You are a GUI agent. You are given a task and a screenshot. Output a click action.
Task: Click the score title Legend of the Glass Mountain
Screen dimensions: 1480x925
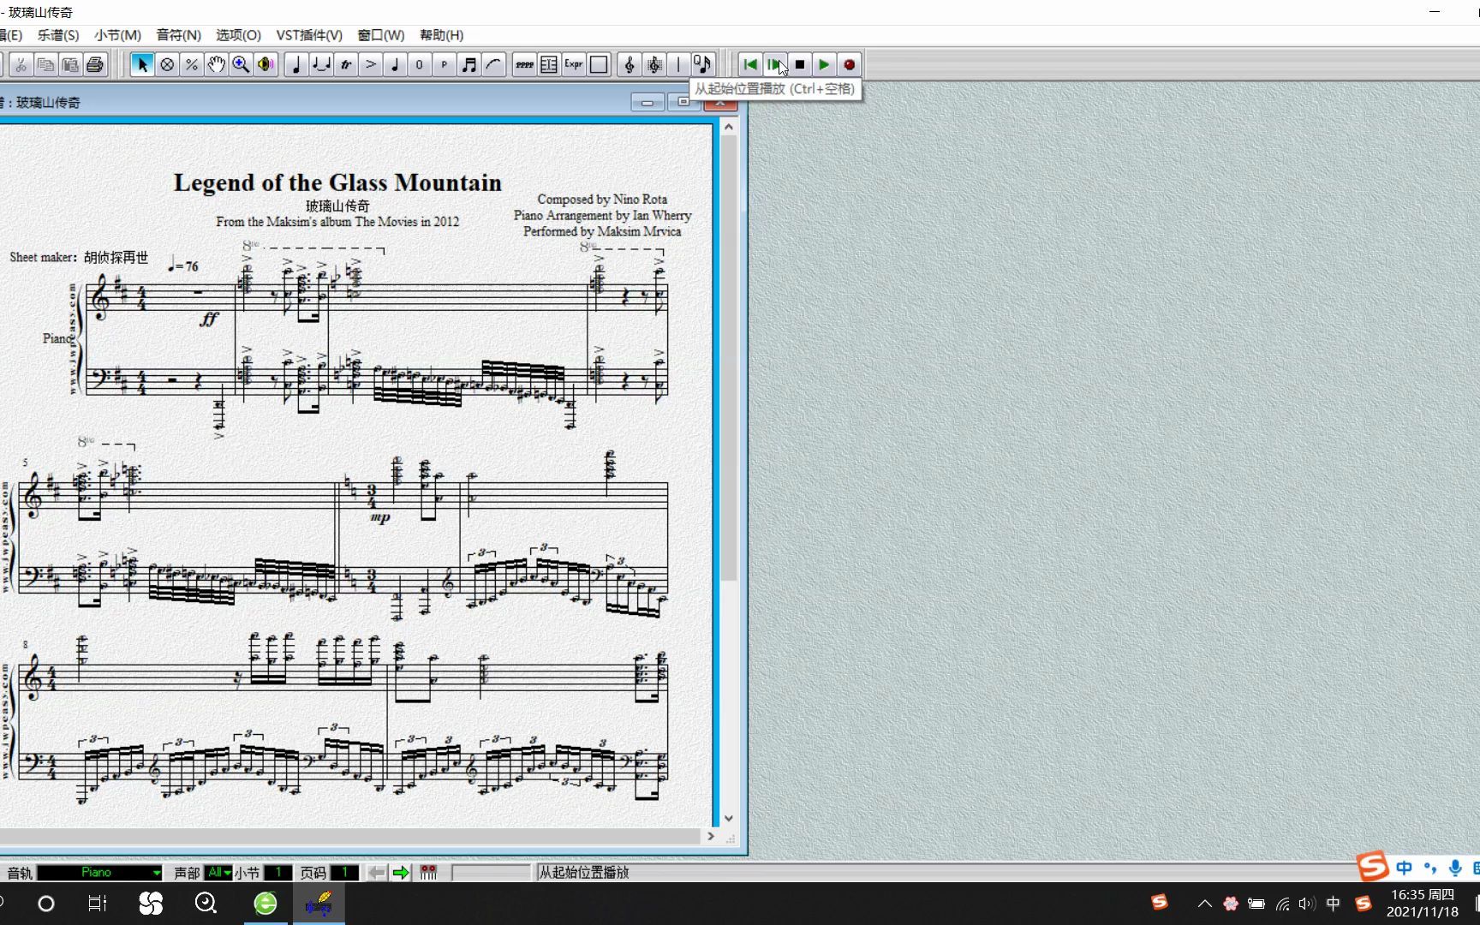[x=337, y=182]
